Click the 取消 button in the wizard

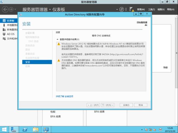point(141,105)
